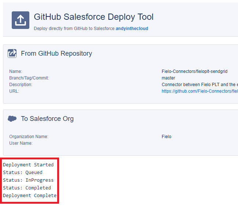238x207 pixels.
Task: Click the GitHub Salesforce Deploy Tool title
Action: coord(94,17)
